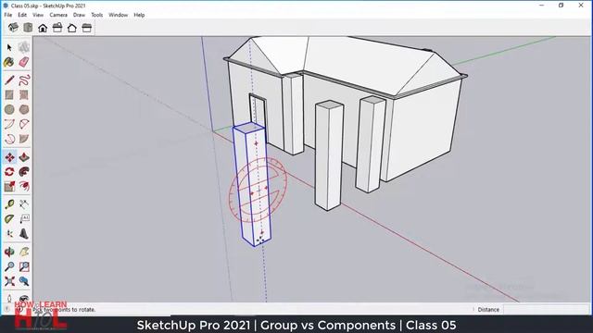Viewport: 593px width, 333px height.
Task: Pick the pink Eraser tool
Action: point(24,62)
